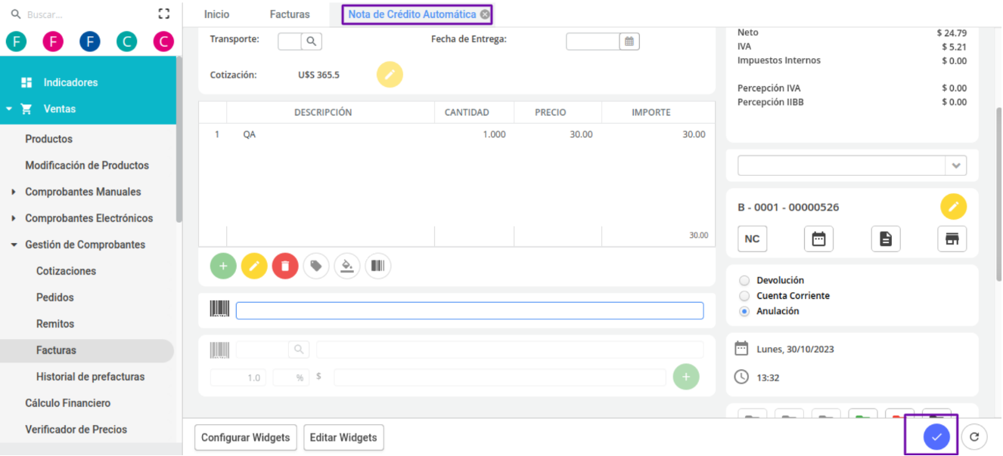The image size is (1003, 456).
Task: Click the red delete item trash button
Action: [x=285, y=266]
